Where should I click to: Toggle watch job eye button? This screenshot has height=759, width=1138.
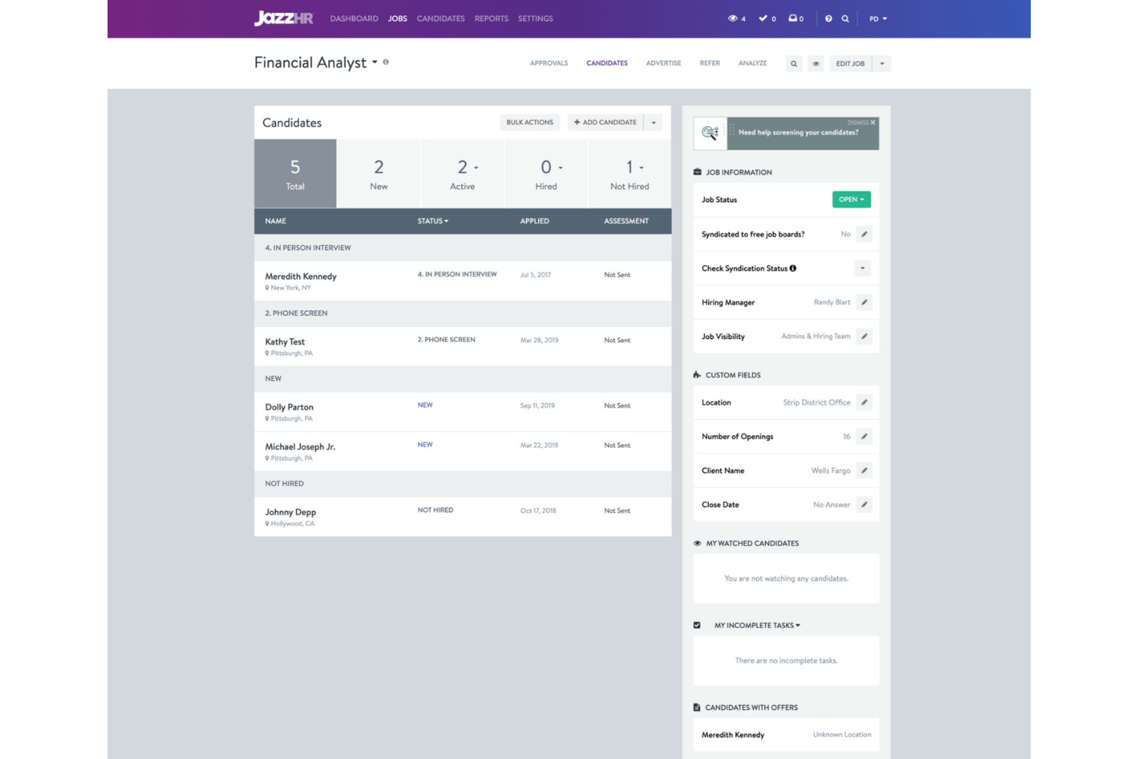[x=816, y=64]
